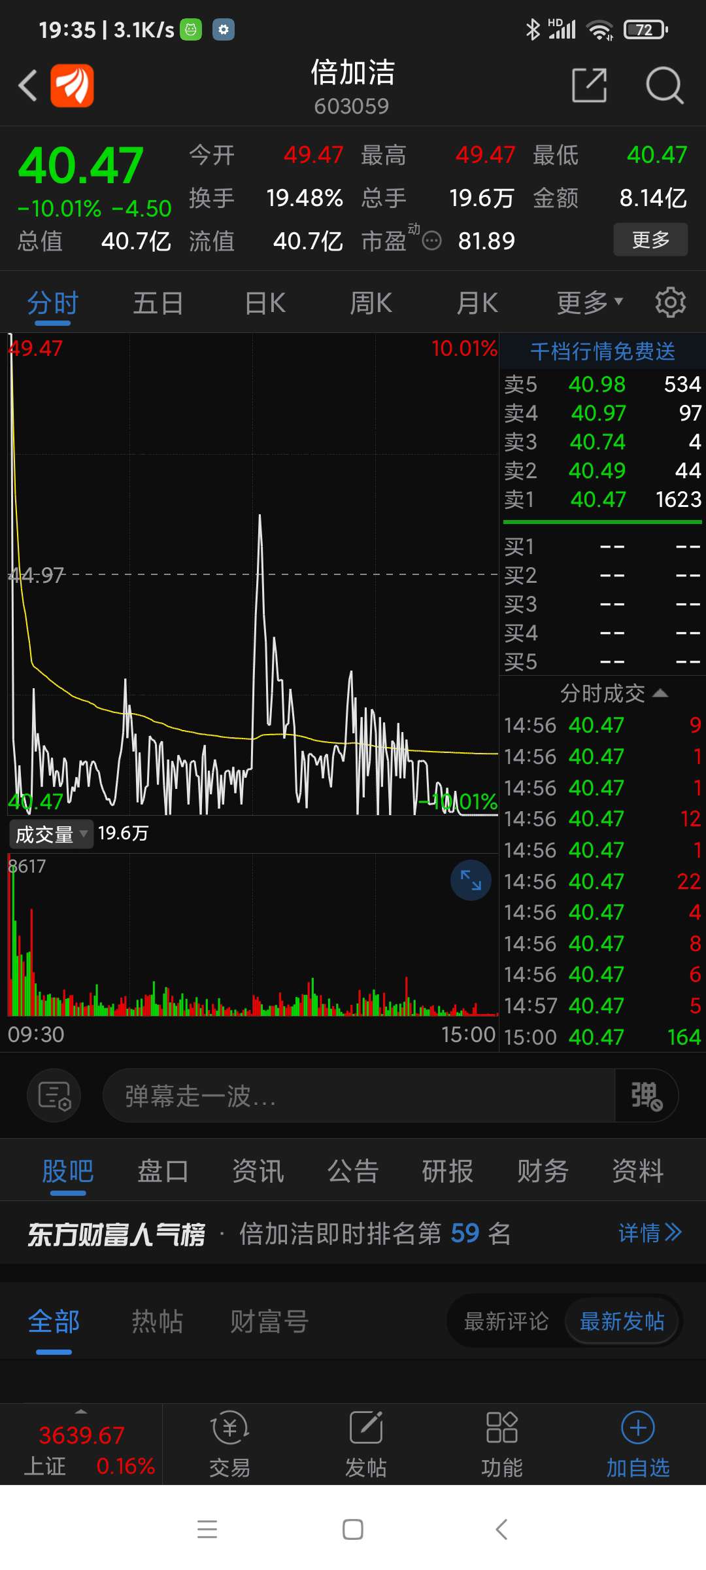Tap the WiFi status icon
Screen dimensions: 706x1570
click(x=599, y=29)
